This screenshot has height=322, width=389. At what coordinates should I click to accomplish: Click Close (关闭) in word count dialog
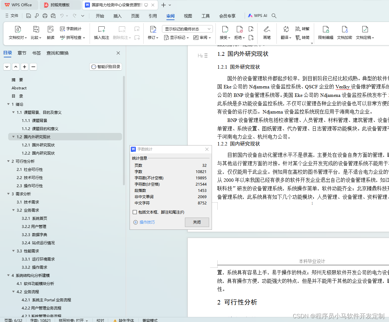pos(197,222)
